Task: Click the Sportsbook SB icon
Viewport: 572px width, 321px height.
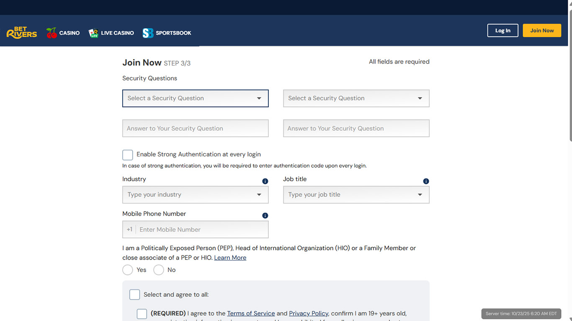Action: click(148, 33)
